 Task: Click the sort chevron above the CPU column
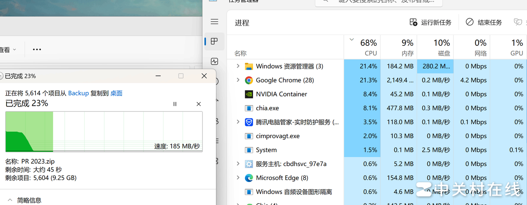coord(351,40)
